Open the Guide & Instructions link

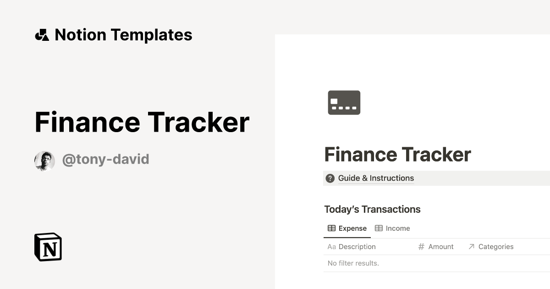376,178
